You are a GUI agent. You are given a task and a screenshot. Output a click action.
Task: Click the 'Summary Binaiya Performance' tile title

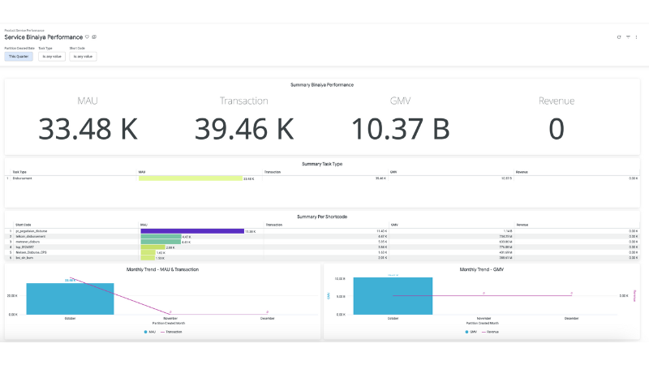point(322,85)
